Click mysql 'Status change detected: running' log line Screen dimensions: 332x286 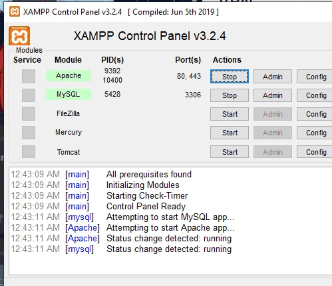tap(169, 249)
